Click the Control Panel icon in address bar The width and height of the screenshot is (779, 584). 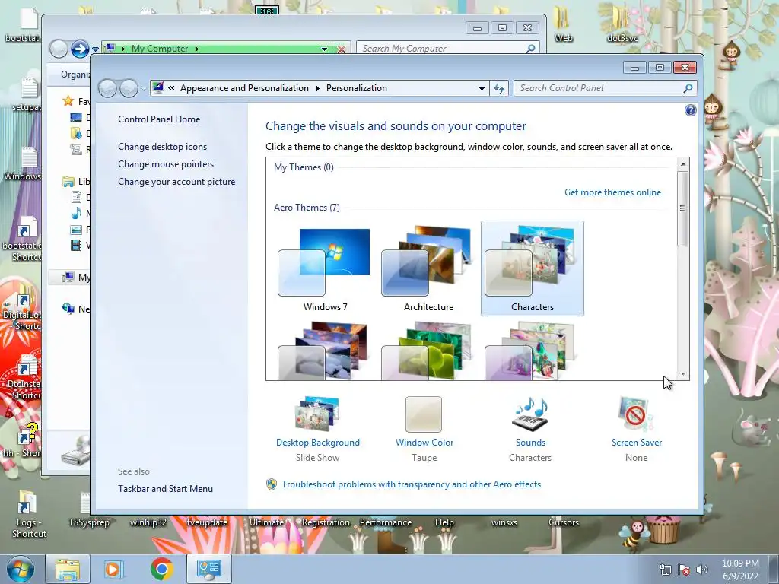click(x=158, y=88)
